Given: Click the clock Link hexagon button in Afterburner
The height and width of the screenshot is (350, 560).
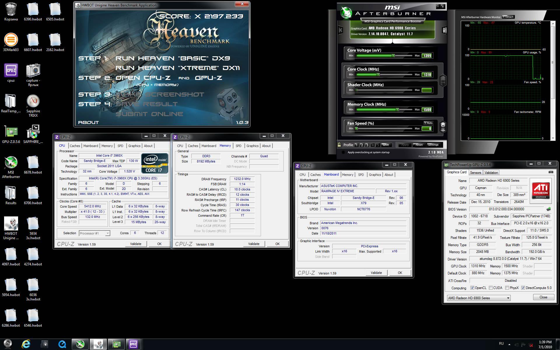Looking at the screenshot, I should tap(443, 80).
